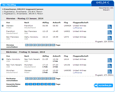Click the 1 Flugsteuer(n) 369,56 € tax line
This screenshot has height=92, width=115.
click(x=22, y=14)
